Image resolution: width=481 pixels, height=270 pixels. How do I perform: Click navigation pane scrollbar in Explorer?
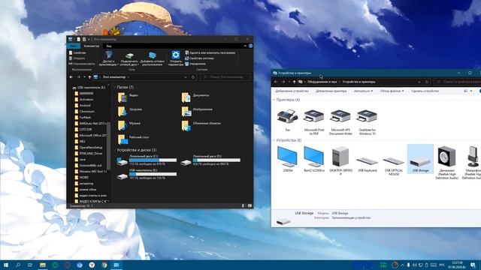point(108,145)
